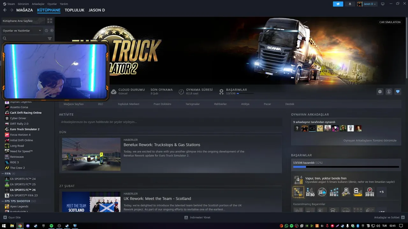Toggle the ready-to-play filter icon
Viewport: 408px width, 229px height.
pos(52,31)
